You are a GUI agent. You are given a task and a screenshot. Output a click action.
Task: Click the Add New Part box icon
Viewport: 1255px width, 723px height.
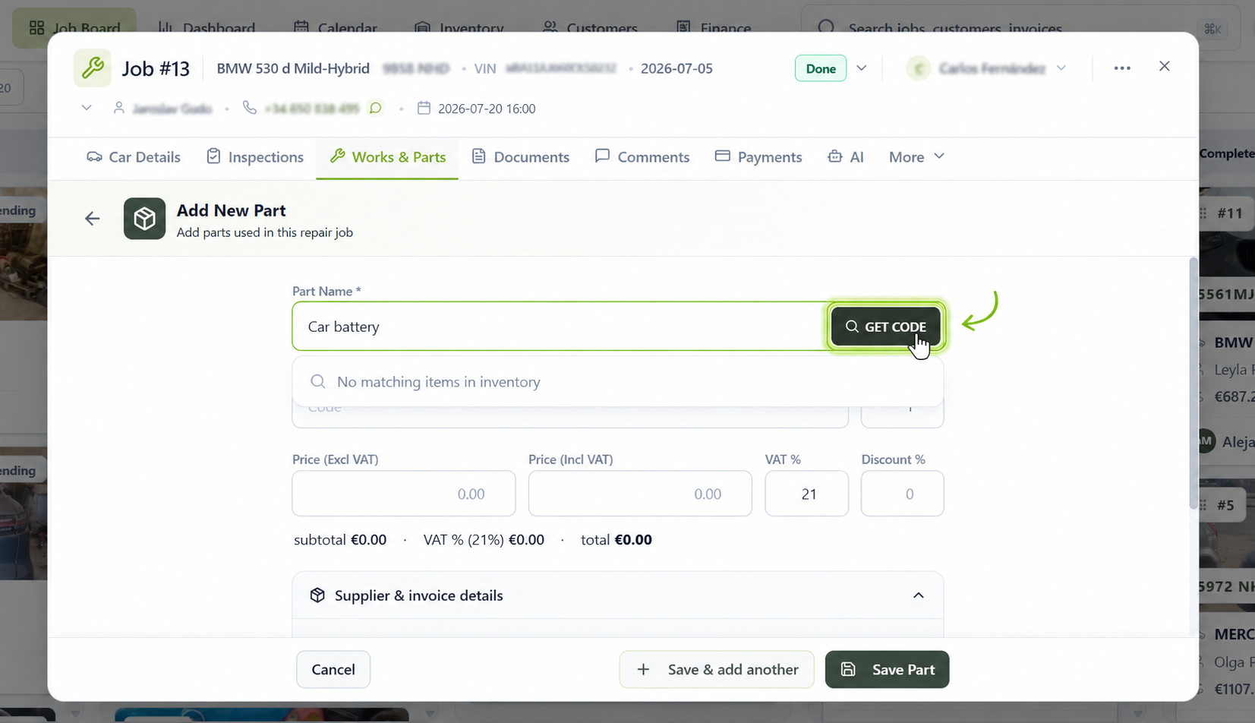click(144, 219)
